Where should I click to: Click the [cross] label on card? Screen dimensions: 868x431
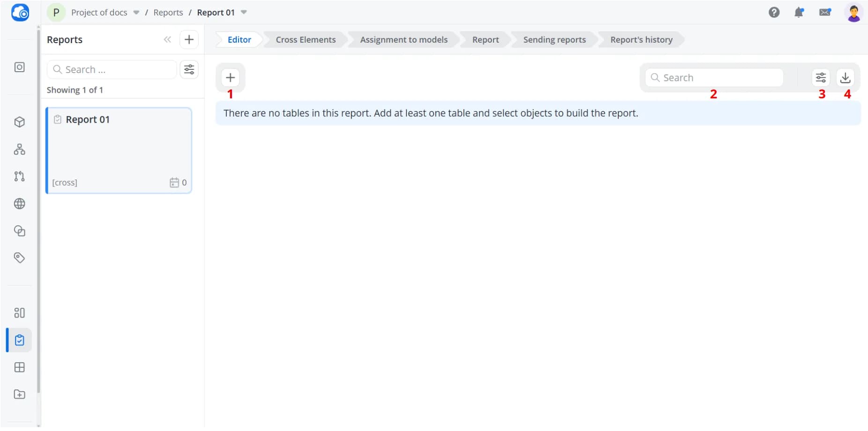click(x=65, y=183)
